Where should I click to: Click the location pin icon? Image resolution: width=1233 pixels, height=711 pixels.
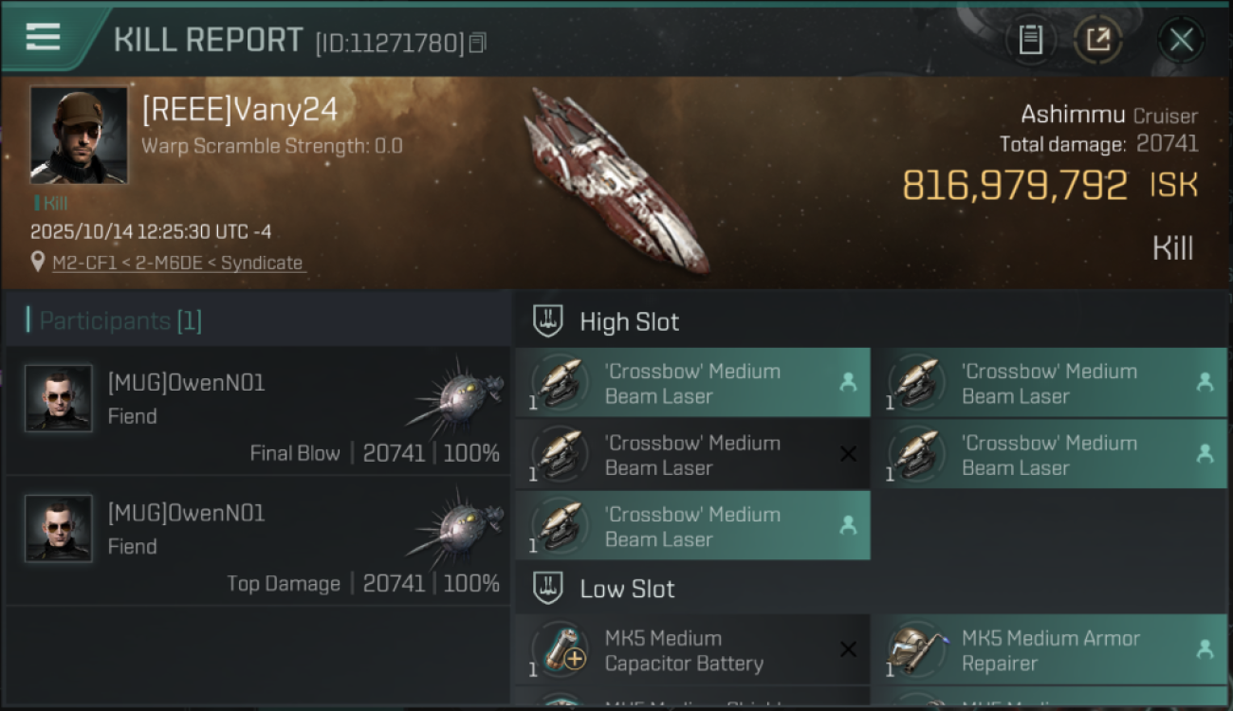coord(38,263)
